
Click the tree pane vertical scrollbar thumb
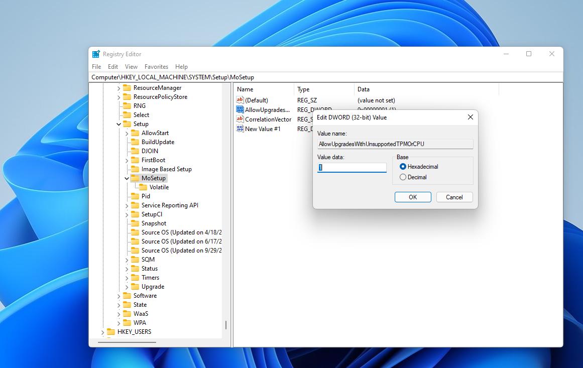pyautogui.click(x=225, y=325)
